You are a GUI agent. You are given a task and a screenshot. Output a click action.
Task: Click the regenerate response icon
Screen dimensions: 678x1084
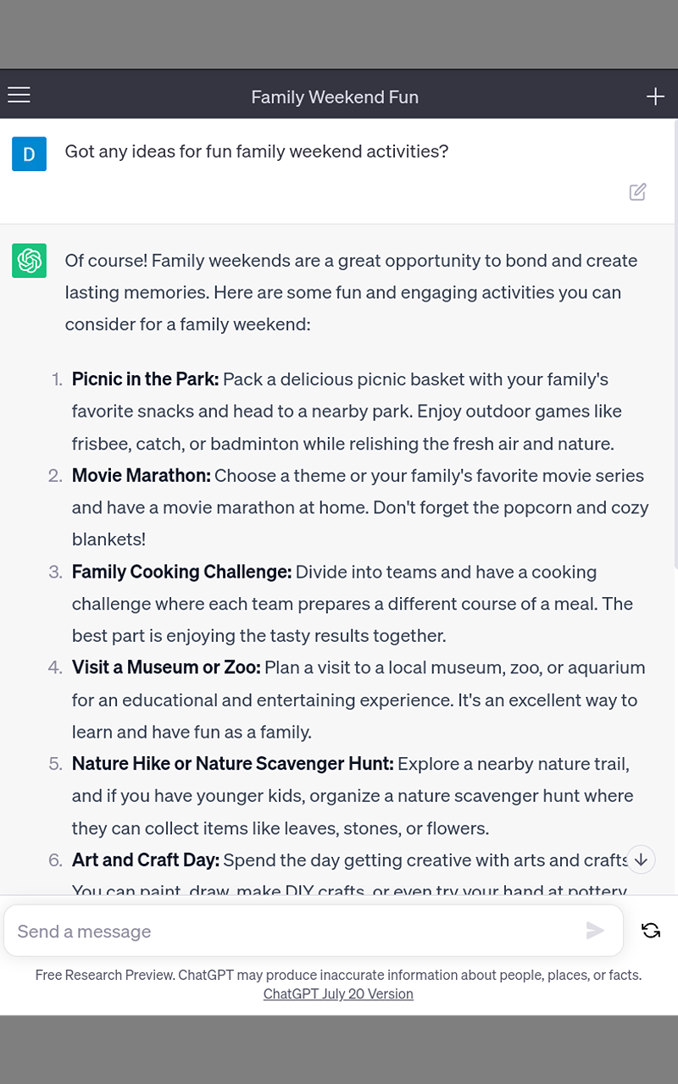(651, 931)
